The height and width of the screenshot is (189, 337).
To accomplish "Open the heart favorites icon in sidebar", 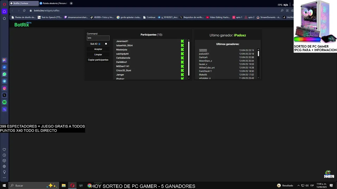I will (4, 150).
